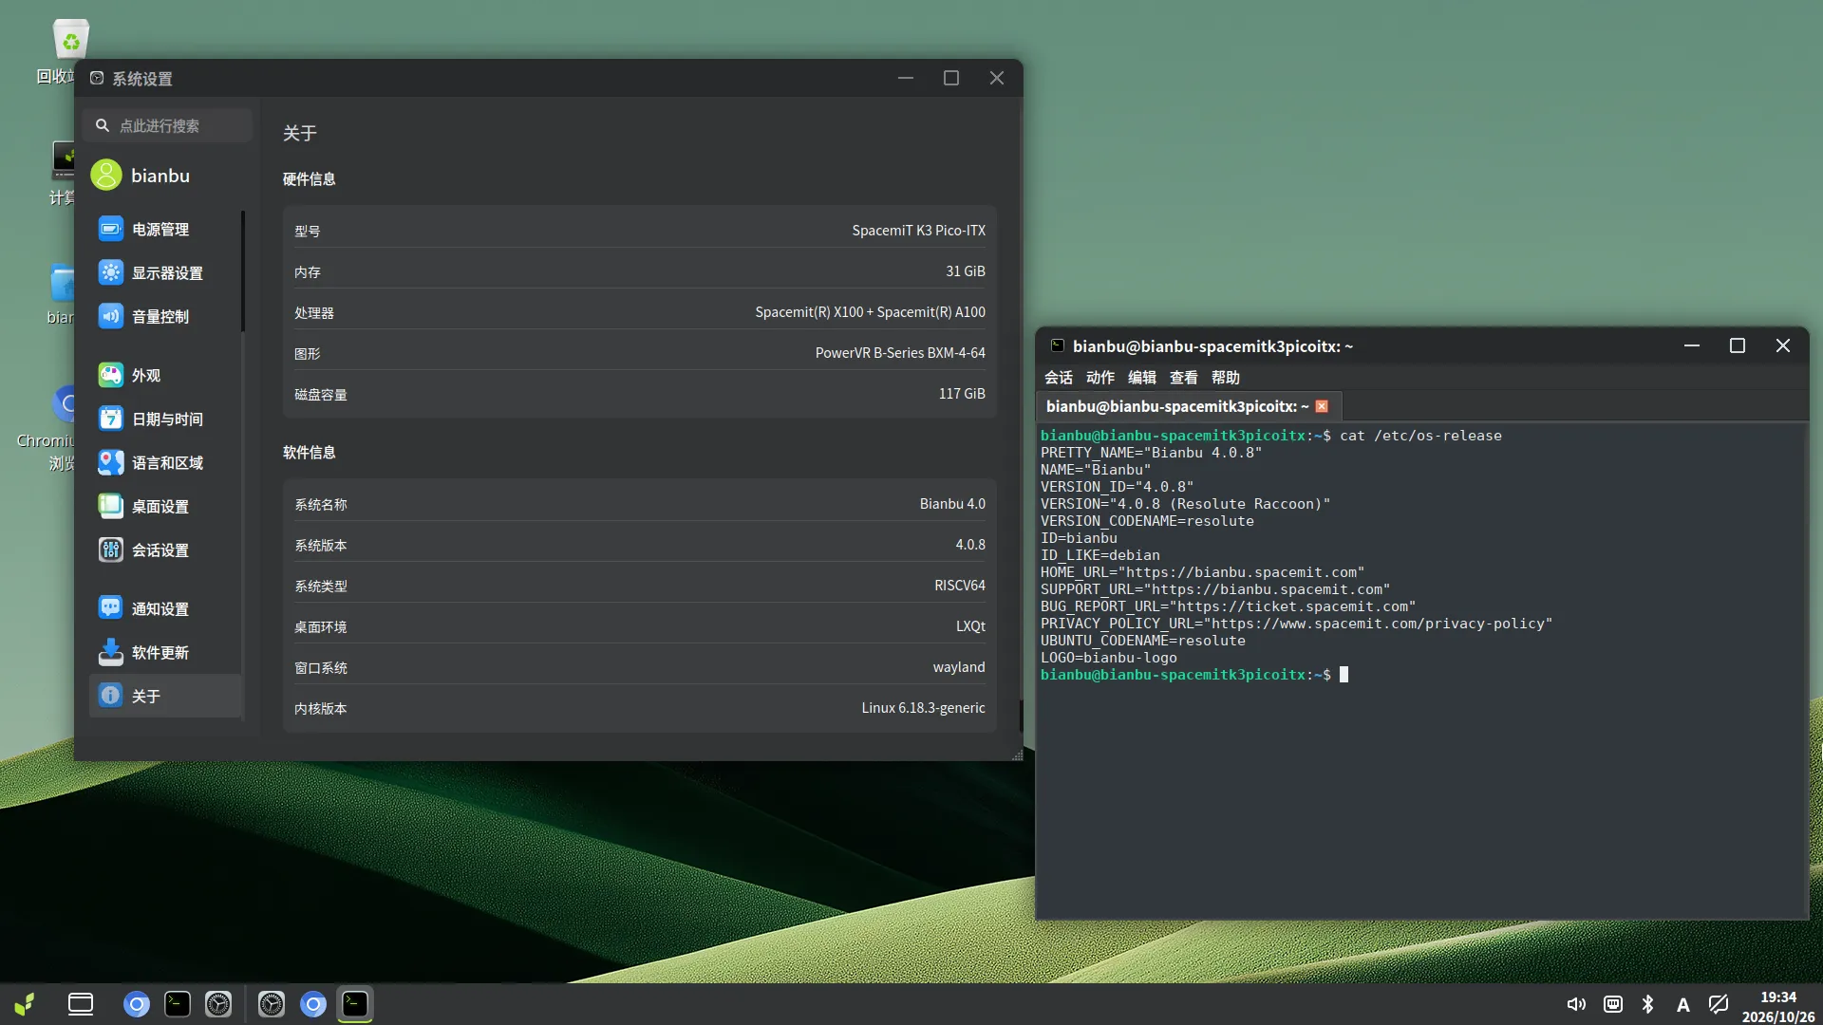Image resolution: width=1823 pixels, height=1025 pixels.
Task: Click the settings sidebar scrollbar
Action: coord(243,271)
